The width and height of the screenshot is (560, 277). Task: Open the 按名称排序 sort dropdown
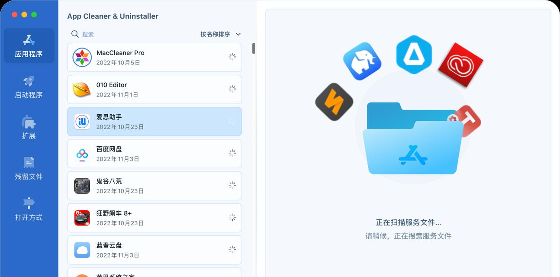coord(220,34)
